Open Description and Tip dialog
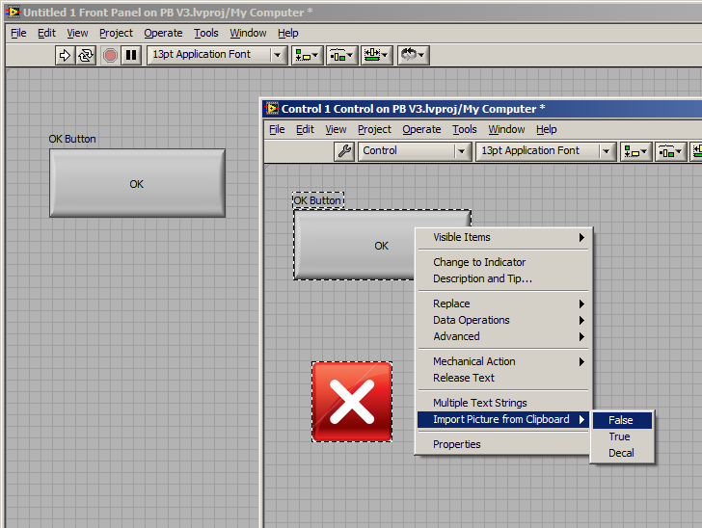 (503, 278)
